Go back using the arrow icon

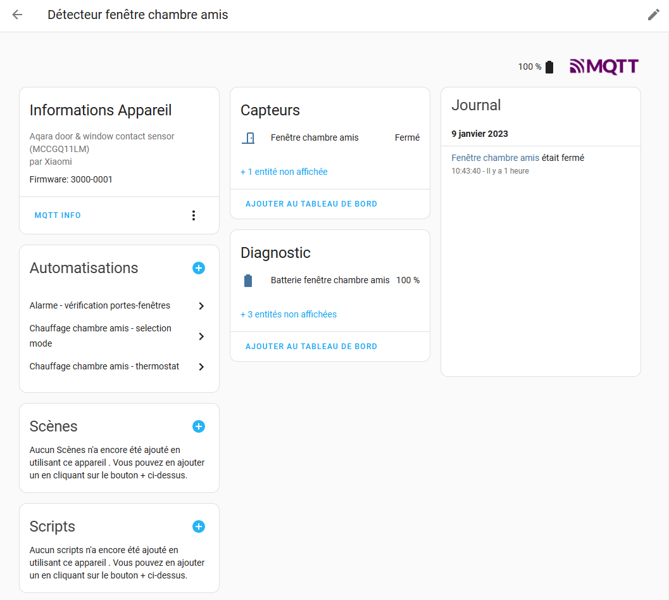(x=17, y=15)
